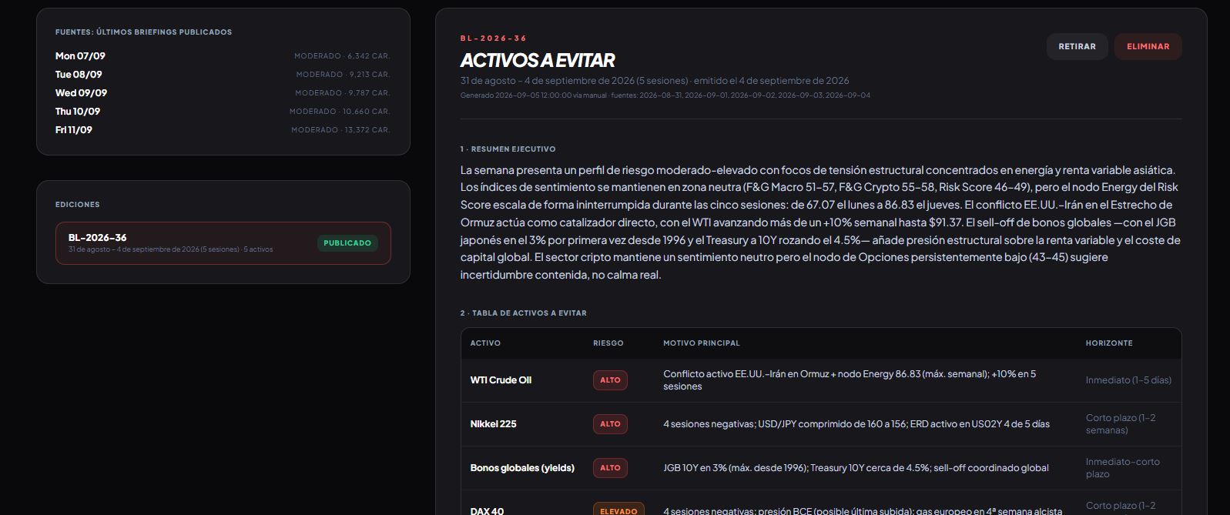Click the DAX 40 row

tap(821, 503)
